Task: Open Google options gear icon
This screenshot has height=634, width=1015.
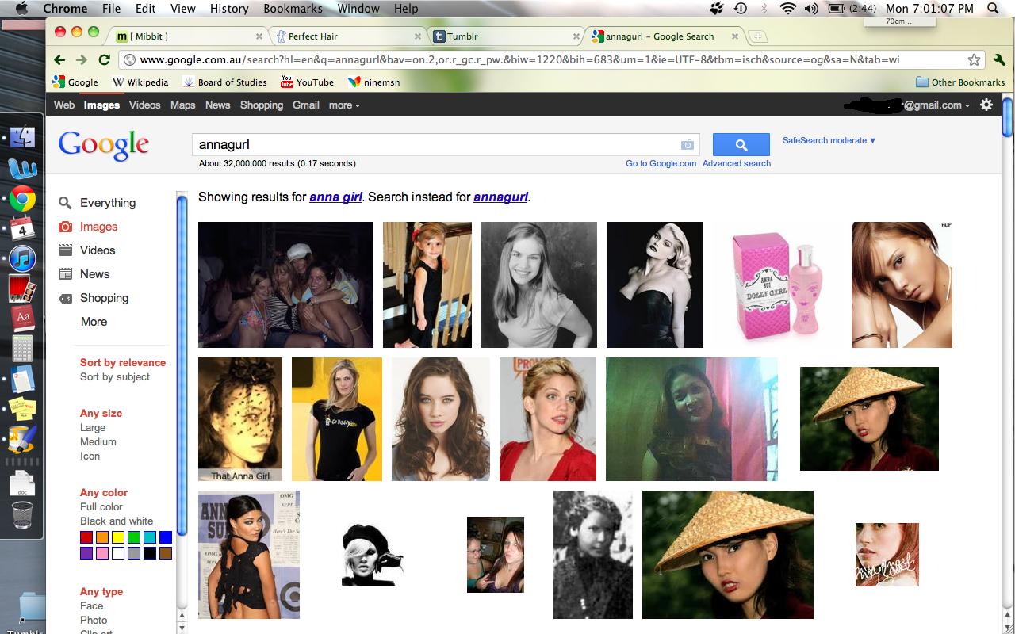Action: [986, 105]
